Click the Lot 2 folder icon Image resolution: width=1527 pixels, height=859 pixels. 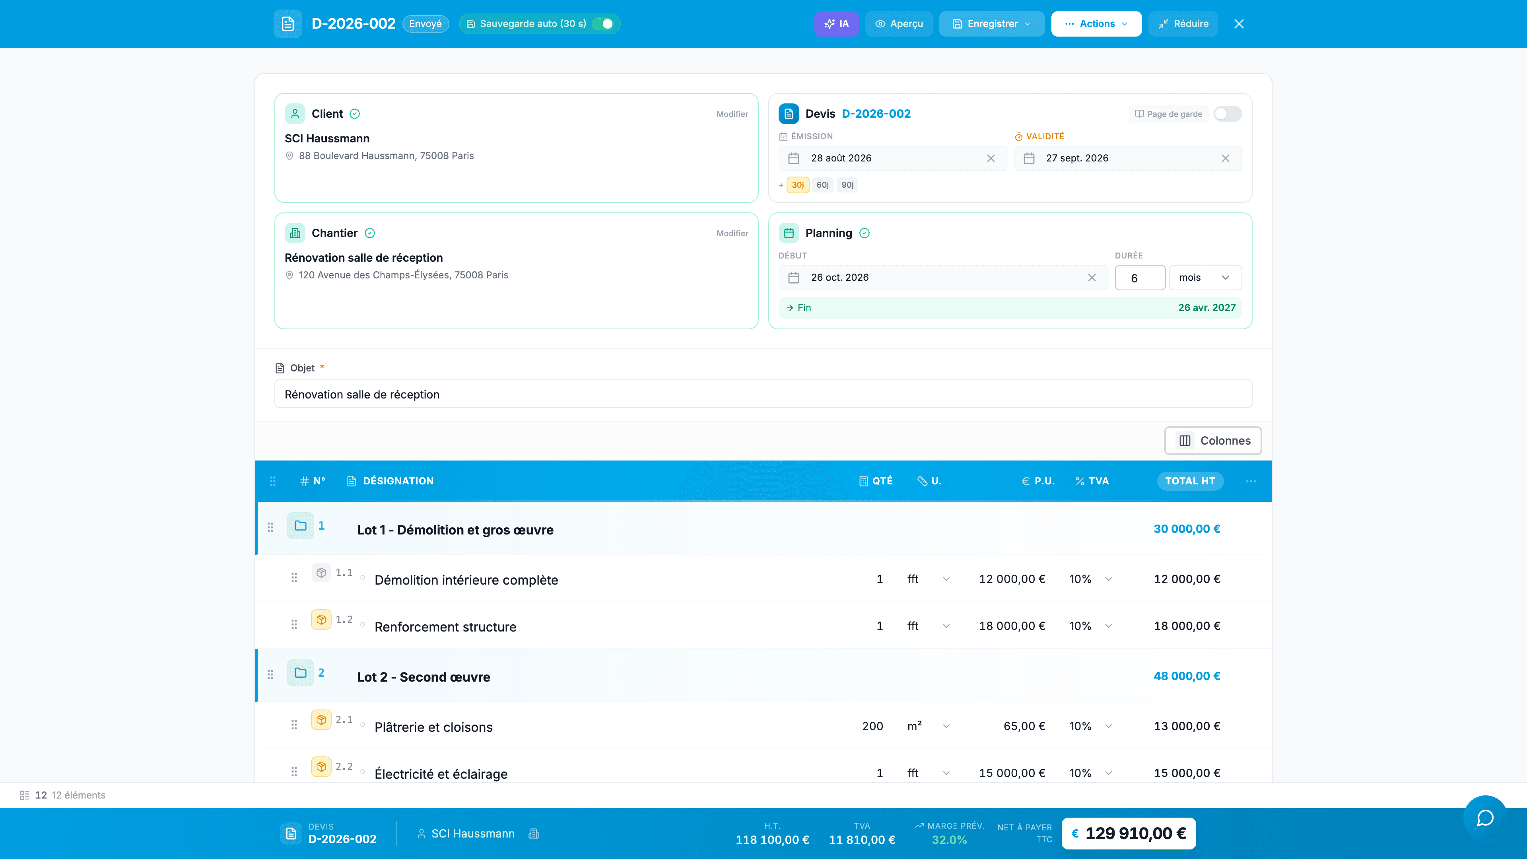pos(301,673)
